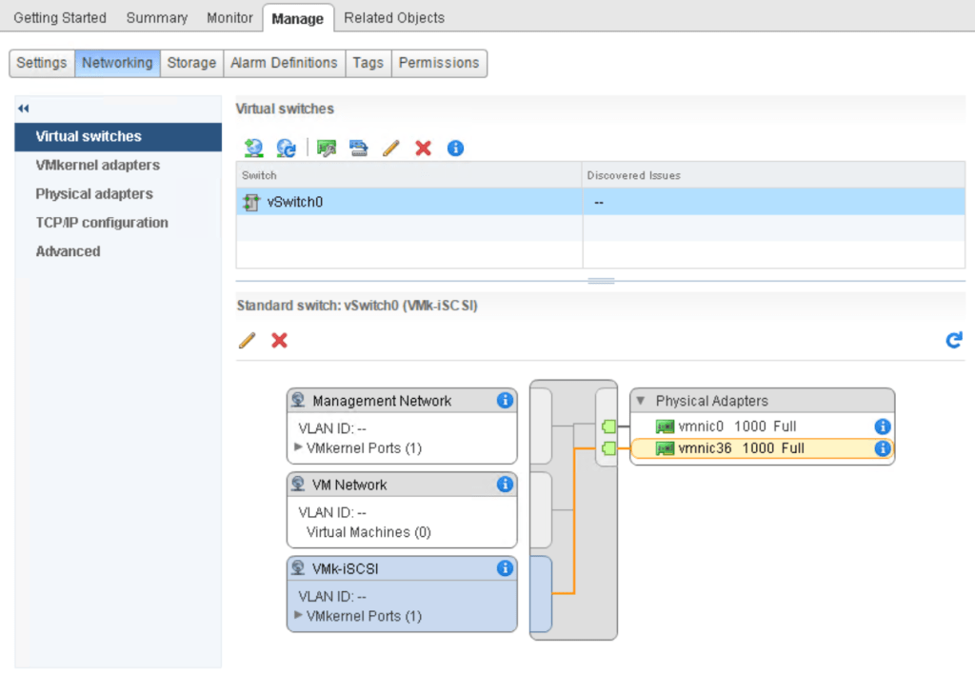Click VLAN ID under Management Network
Image resolution: width=975 pixels, height=674 pixels.
(x=332, y=429)
